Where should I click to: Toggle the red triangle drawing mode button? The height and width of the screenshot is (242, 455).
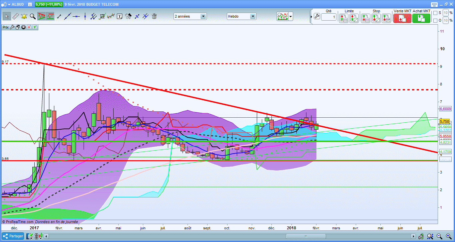pyautogui.click(x=42, y=16)
